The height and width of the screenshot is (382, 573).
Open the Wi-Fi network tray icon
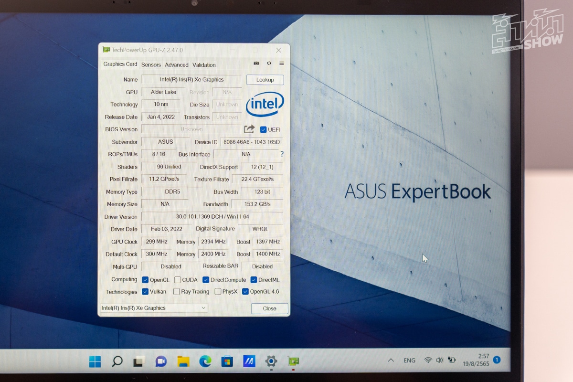[428, 360]
